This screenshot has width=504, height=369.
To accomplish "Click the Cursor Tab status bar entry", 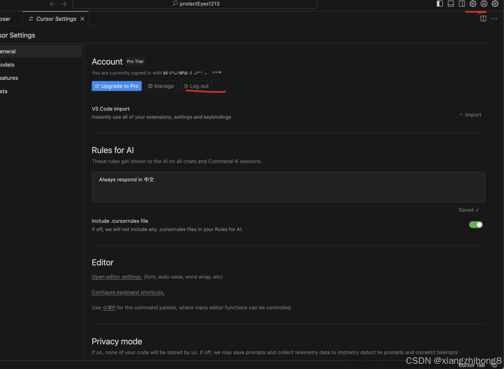I will [471, 365].
